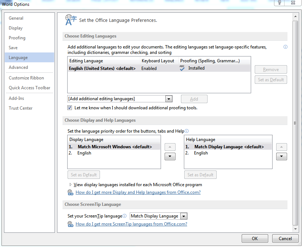Viewport: 302px width, 247px height.
Task: Click scrollbar down arrow in options pane
Action: pos(295,229)
